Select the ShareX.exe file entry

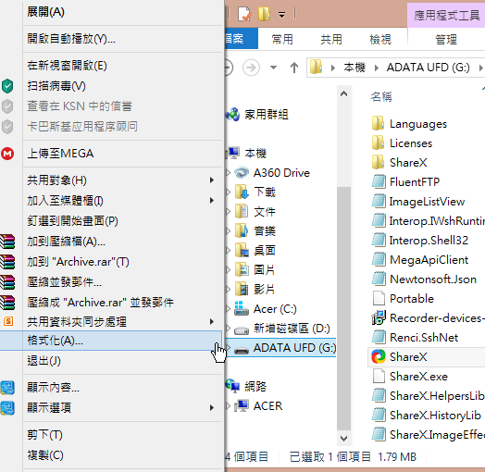418,377
